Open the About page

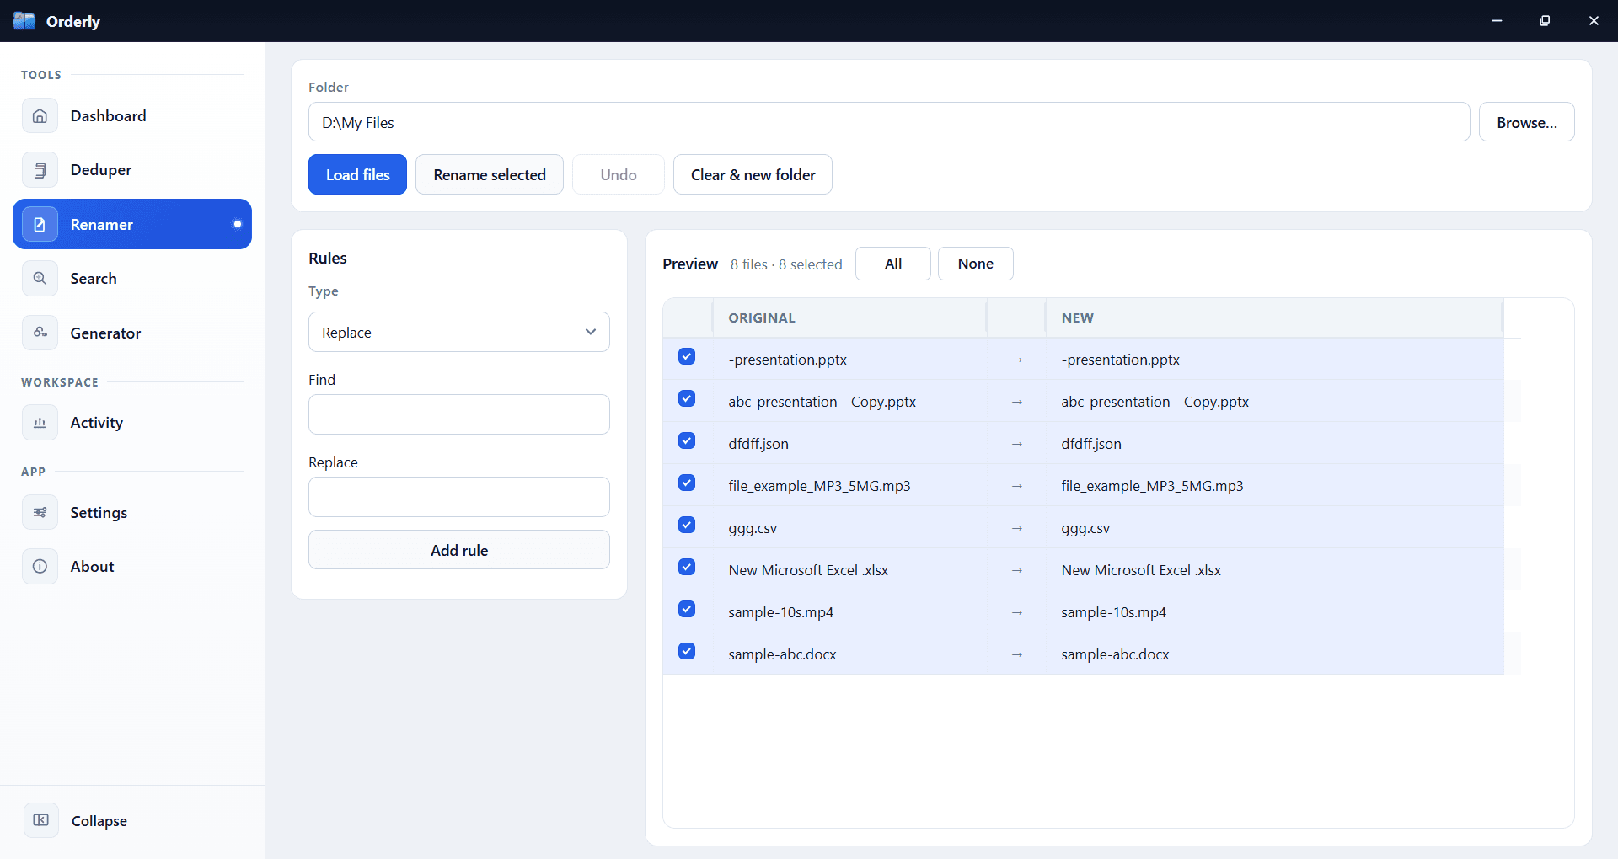pos(132,567)
